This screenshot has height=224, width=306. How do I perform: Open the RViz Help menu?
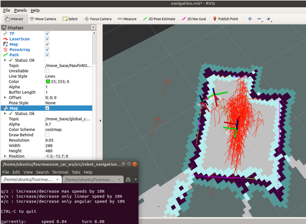(x=35, y=10)
